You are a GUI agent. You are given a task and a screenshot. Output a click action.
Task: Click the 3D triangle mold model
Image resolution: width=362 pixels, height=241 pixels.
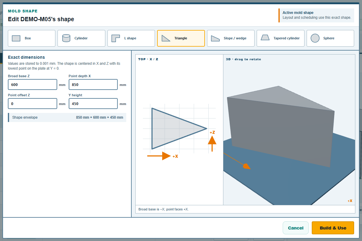(x=281, y=127)
